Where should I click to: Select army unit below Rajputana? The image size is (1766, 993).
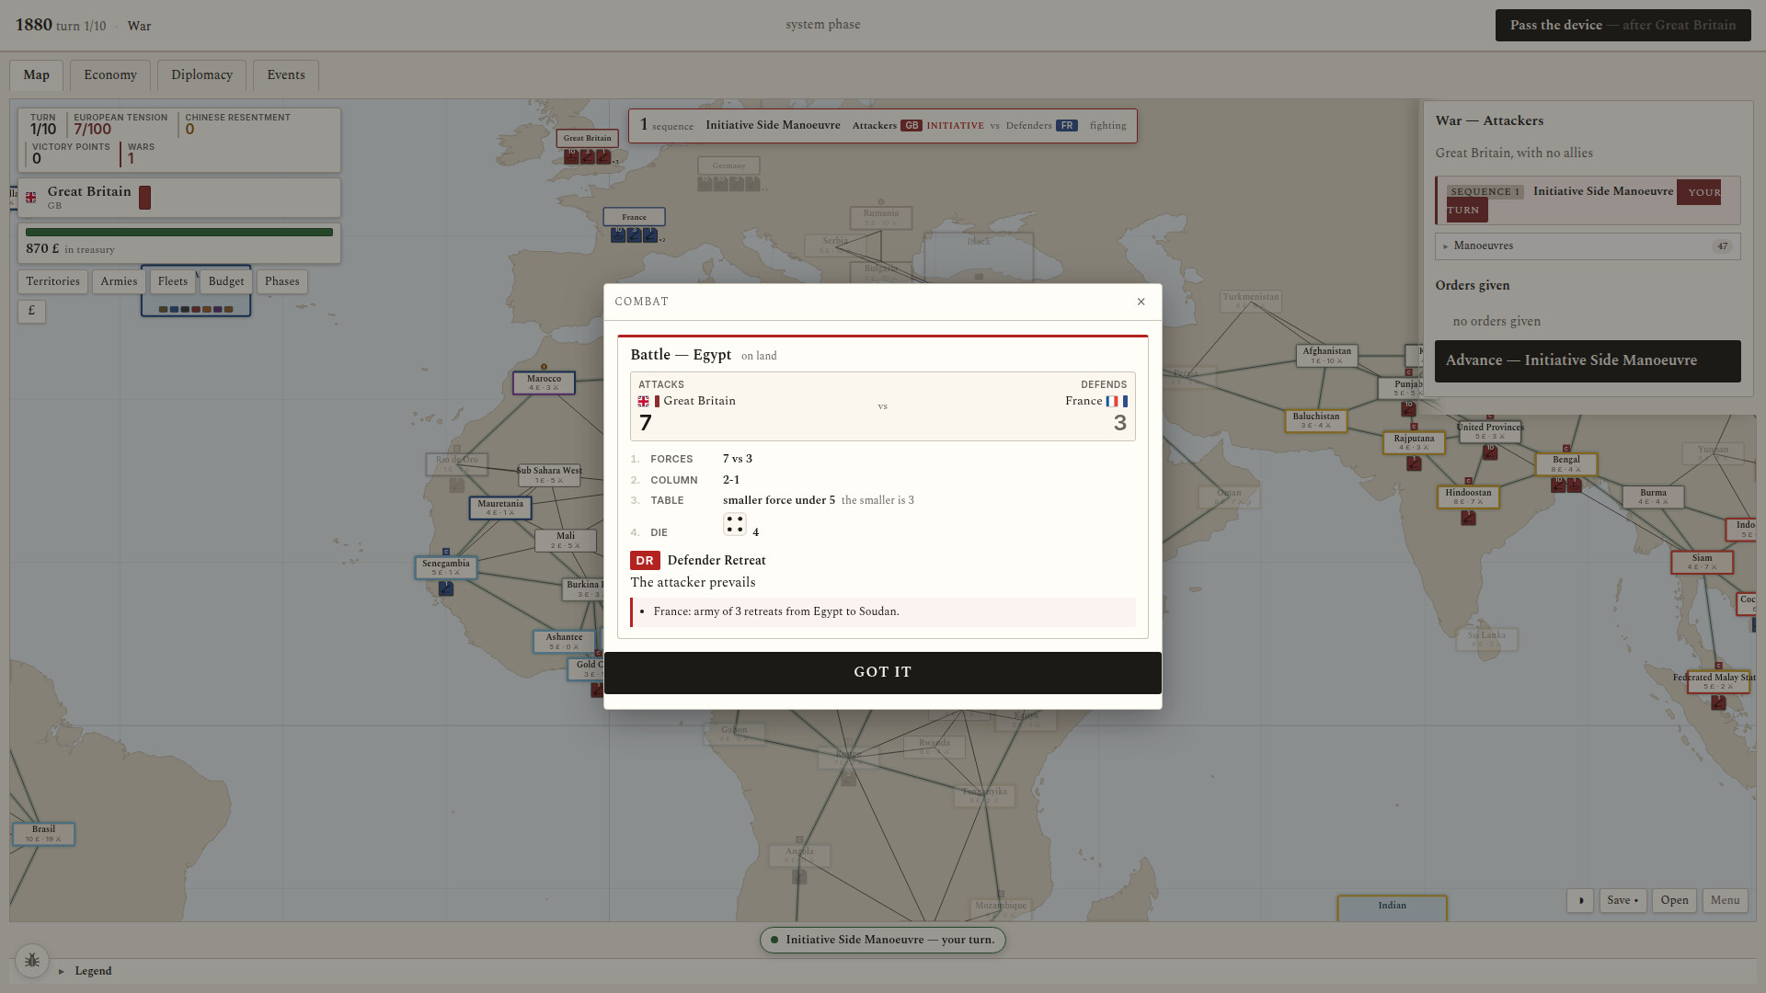tap(1414, 463)
